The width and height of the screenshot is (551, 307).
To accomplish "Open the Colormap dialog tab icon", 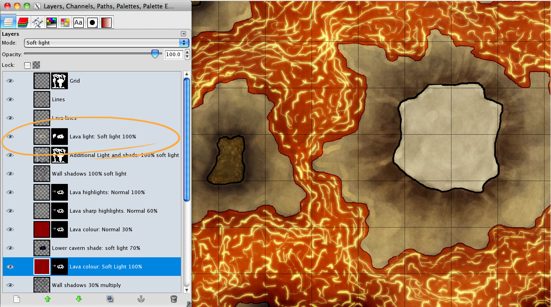I will (52, 22).
